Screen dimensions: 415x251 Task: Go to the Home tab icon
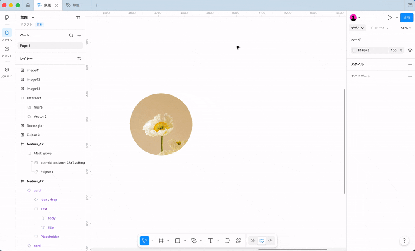coord(28,5)
